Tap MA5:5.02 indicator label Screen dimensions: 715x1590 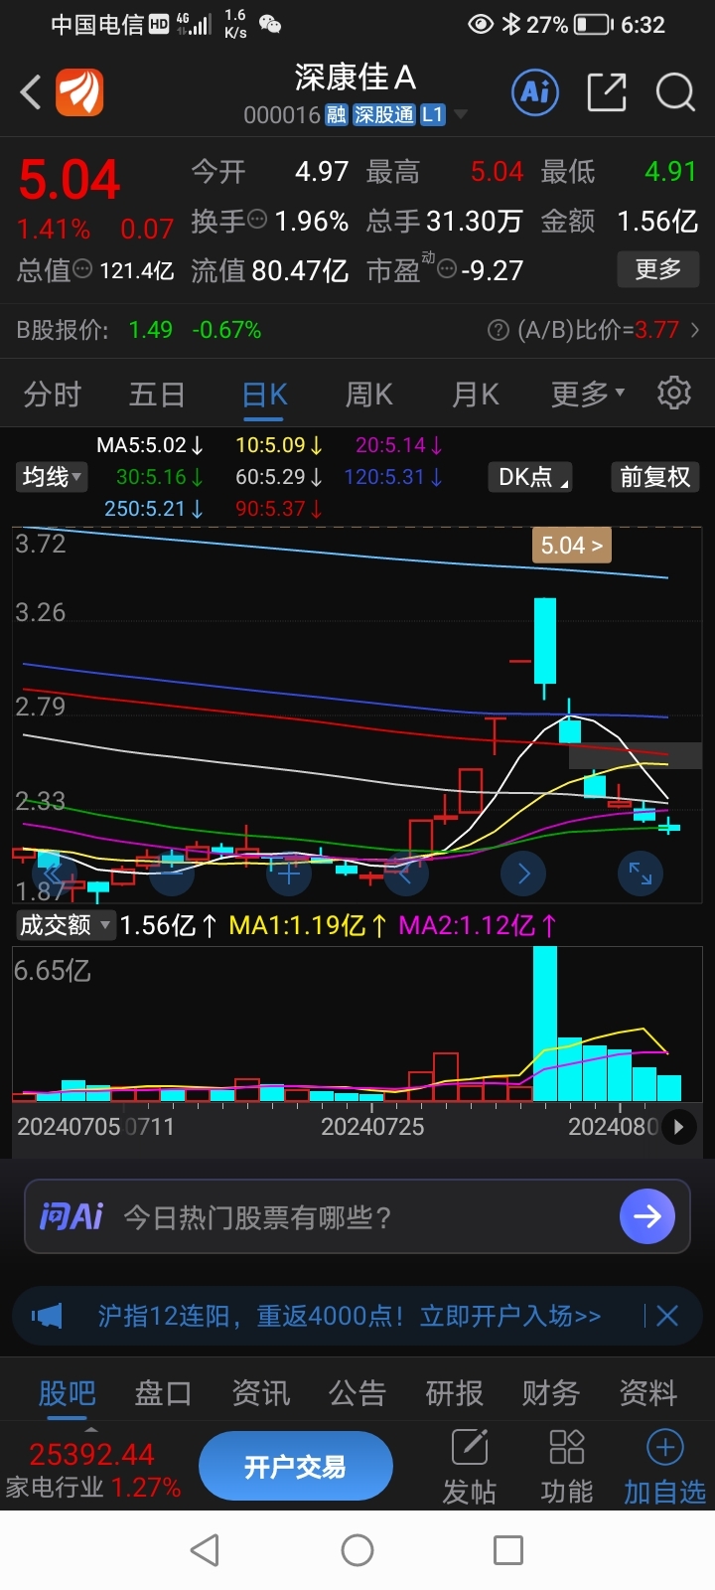tap(150, 445)
